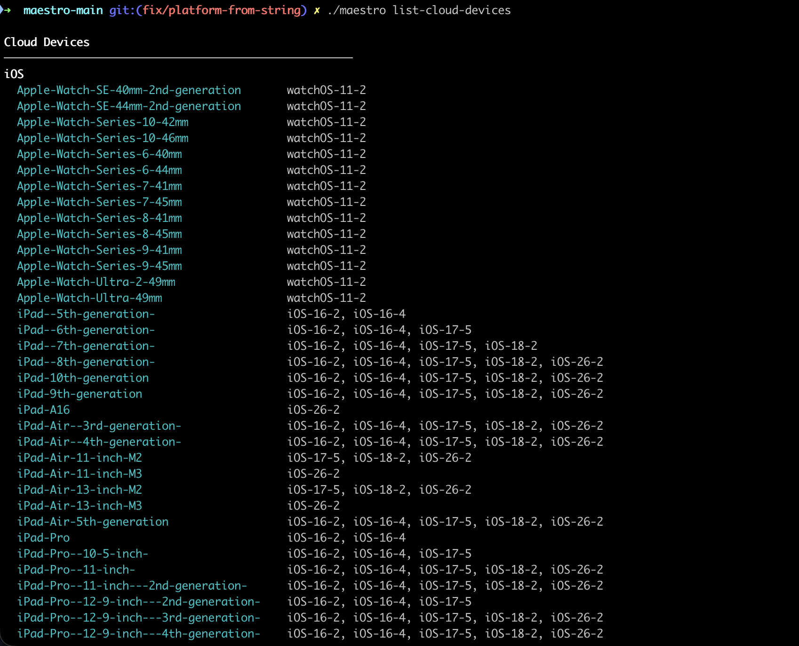This screenshot has height=646, width=799.
Task: Click iOS-16-4 in the iPad--5th-generation- row
Action: click(379, 314)
